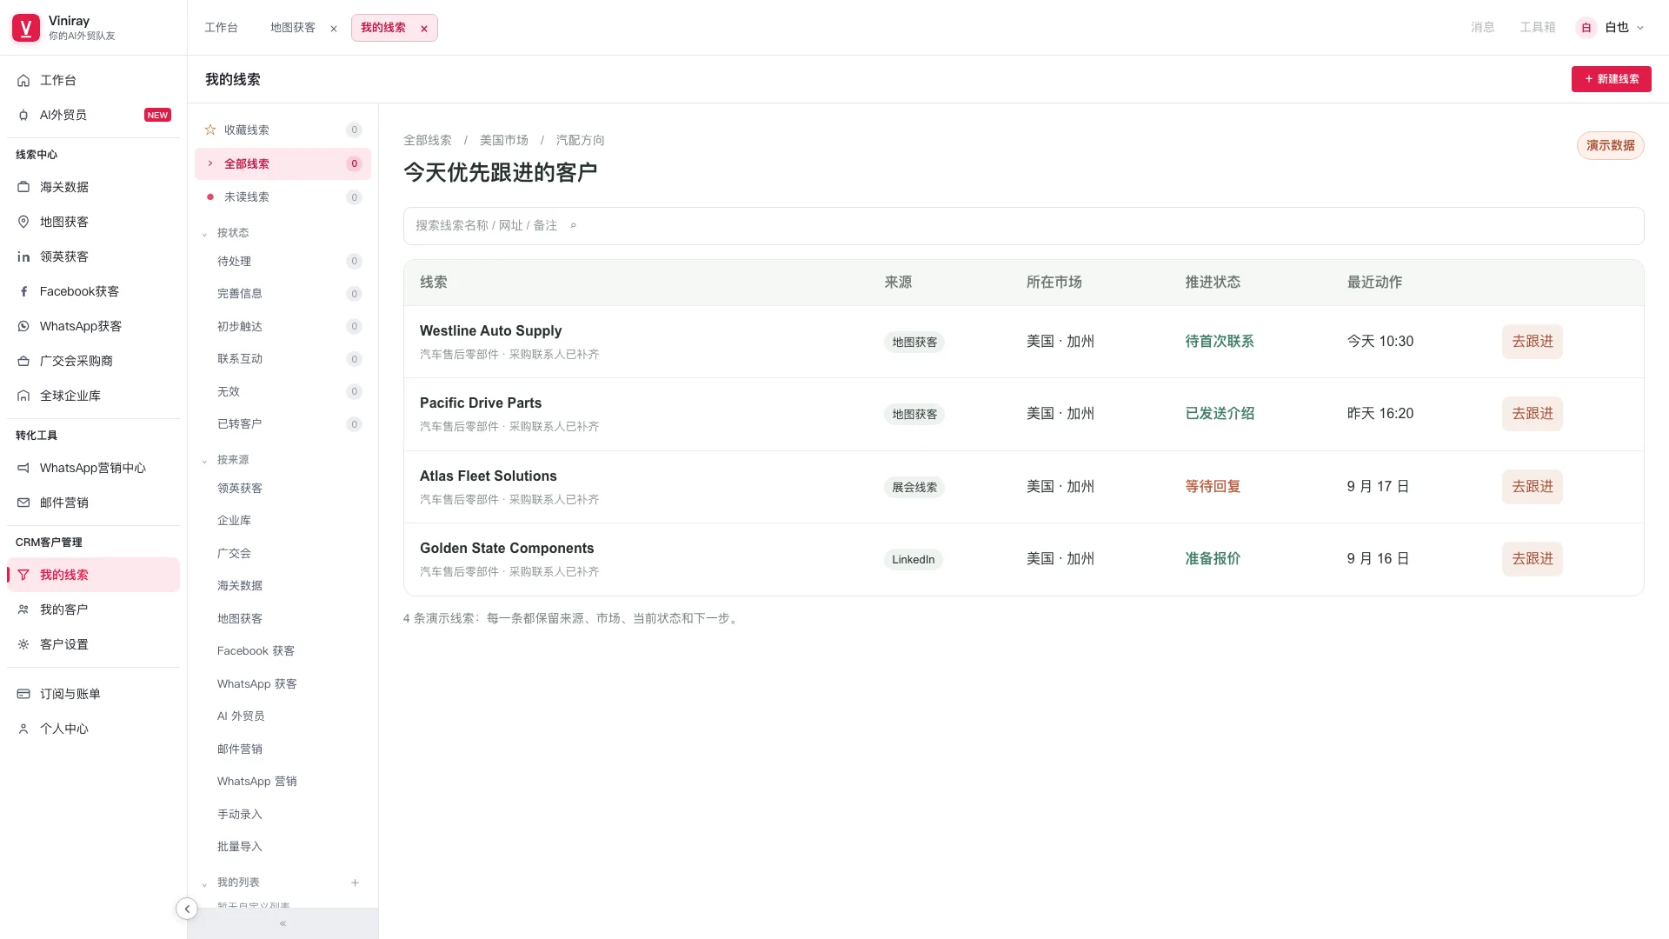Open 订阅与账单 card icon
Viewport: 1669px width, 939px height.
click(x=23, y=694)
